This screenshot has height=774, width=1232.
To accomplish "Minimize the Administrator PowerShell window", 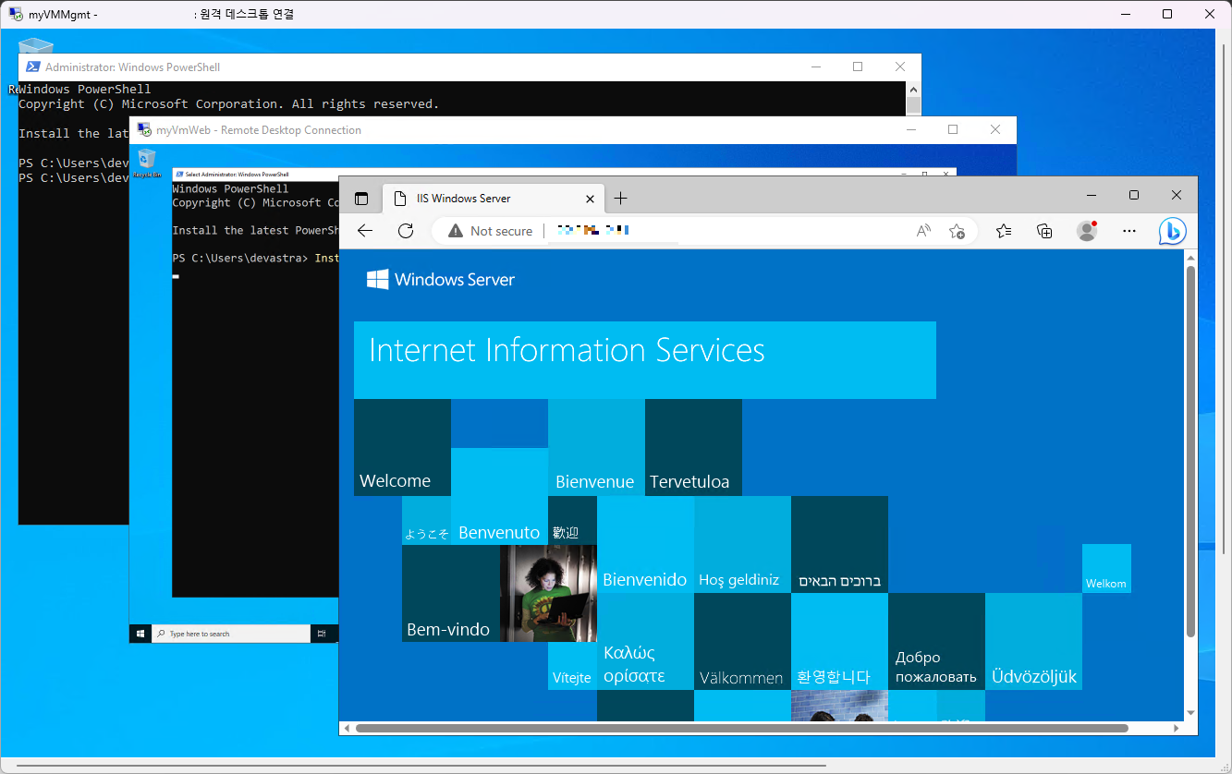I will 815,67.
